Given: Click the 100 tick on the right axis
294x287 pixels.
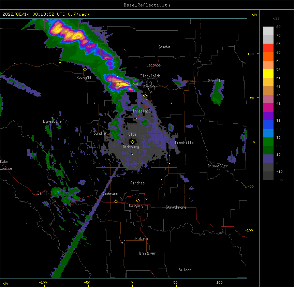Looking at the screenshot, I should (x=250, y=54).
